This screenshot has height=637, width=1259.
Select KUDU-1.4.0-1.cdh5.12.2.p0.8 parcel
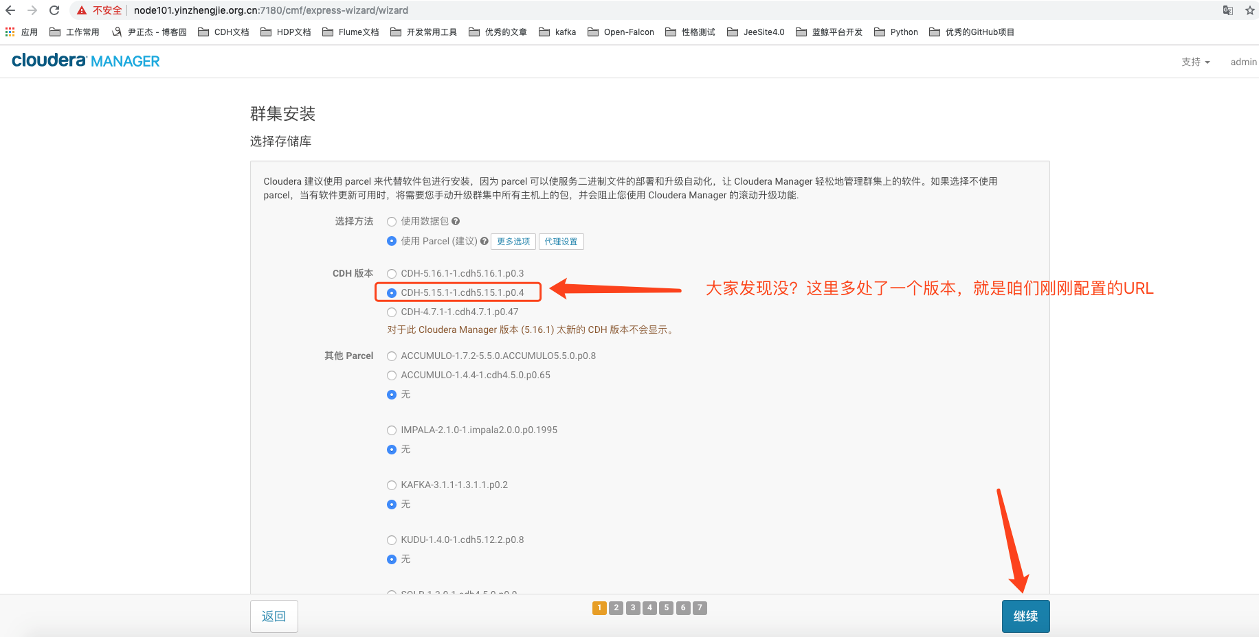click(392, 540)
